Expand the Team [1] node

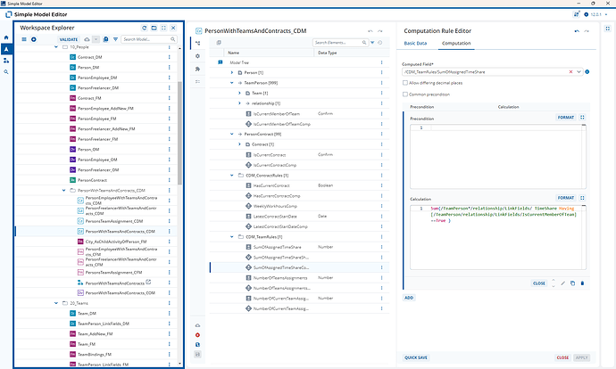coord(239,93)
